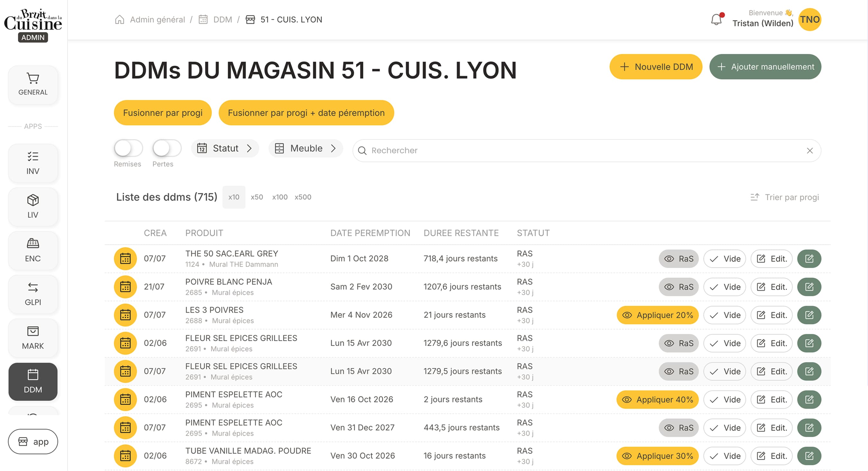Open the app store button in sidebar
The image size is (868, 471).
pos(33,441)
